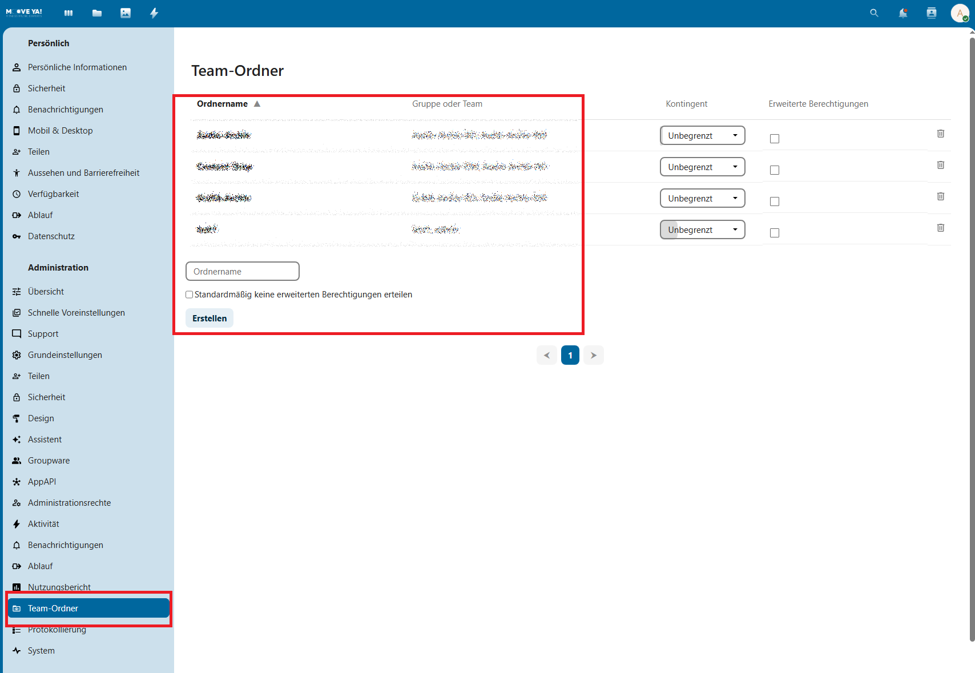The width and height of the screenshot is (975, 673).
Task: Sort by Ordnername column arrow
Action: (257, 104)
